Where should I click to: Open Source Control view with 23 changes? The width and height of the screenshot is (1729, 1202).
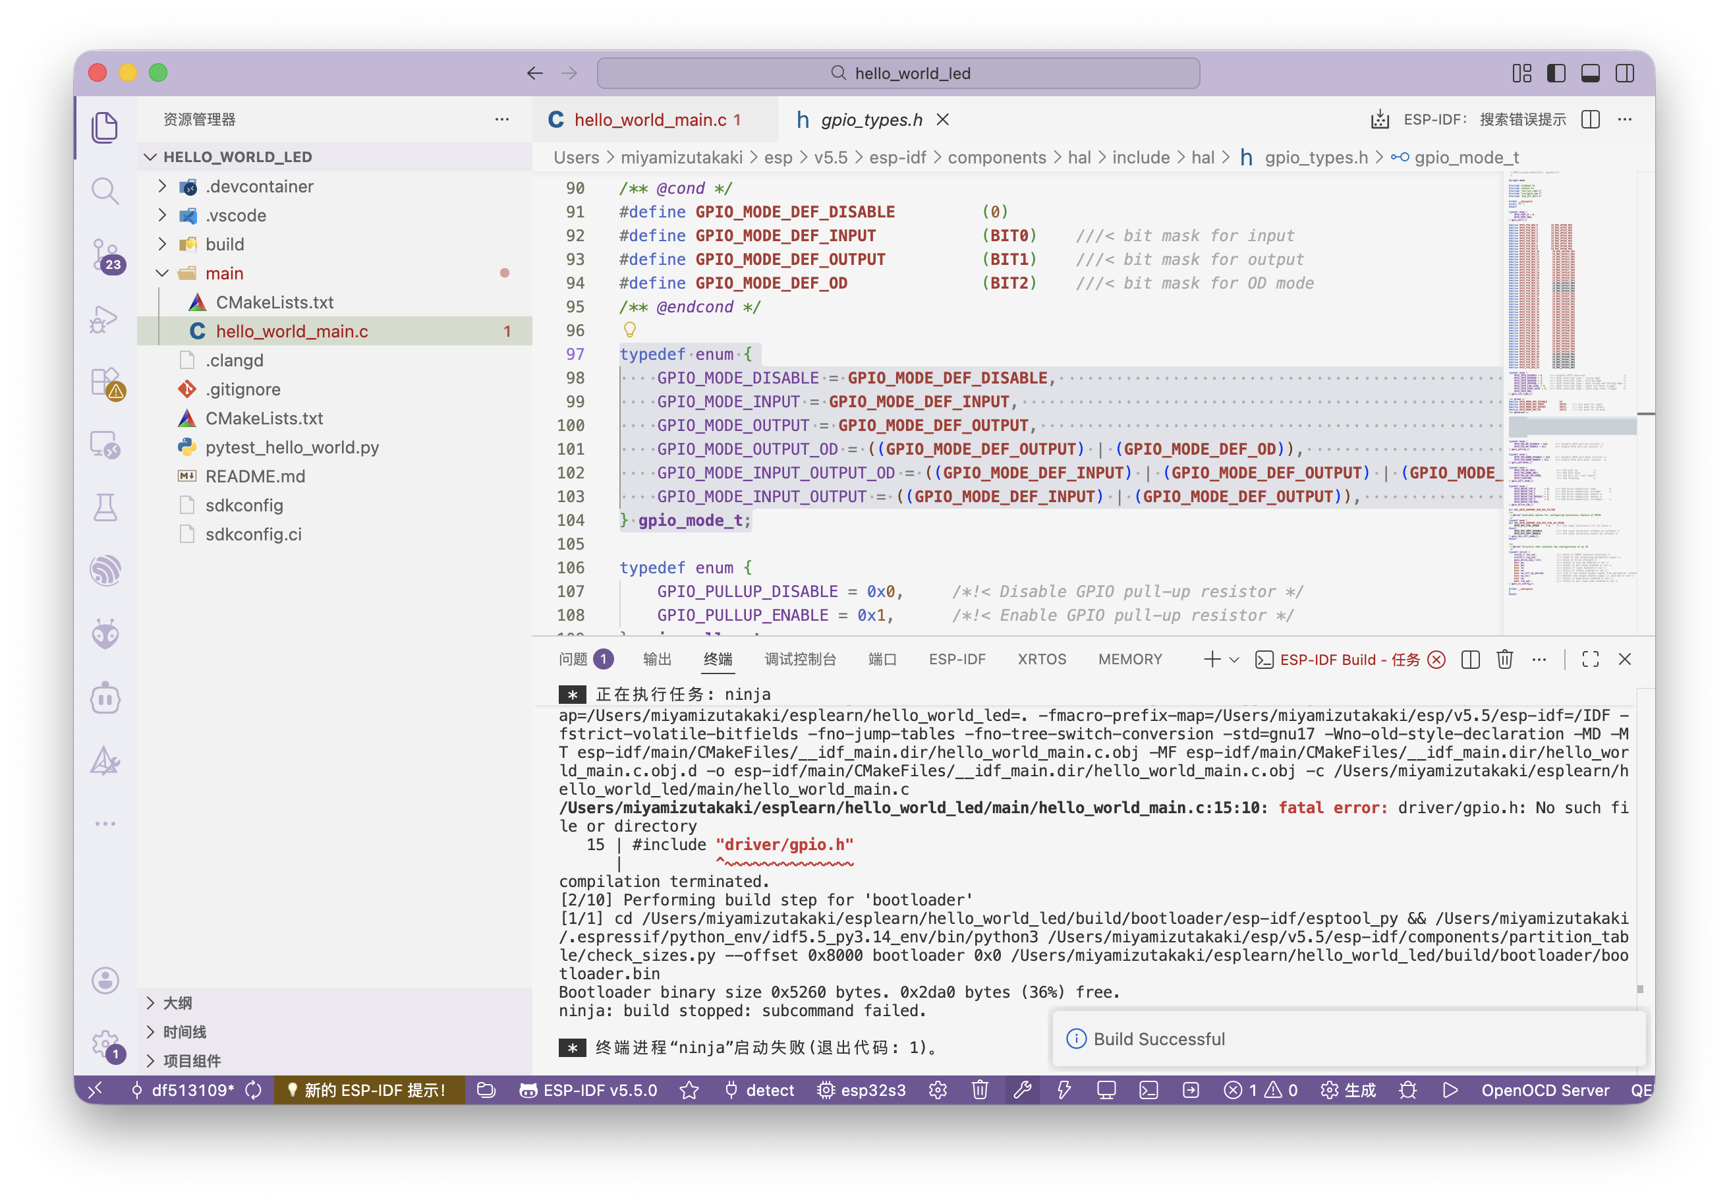pyautogui.click(x=105, y=254)
